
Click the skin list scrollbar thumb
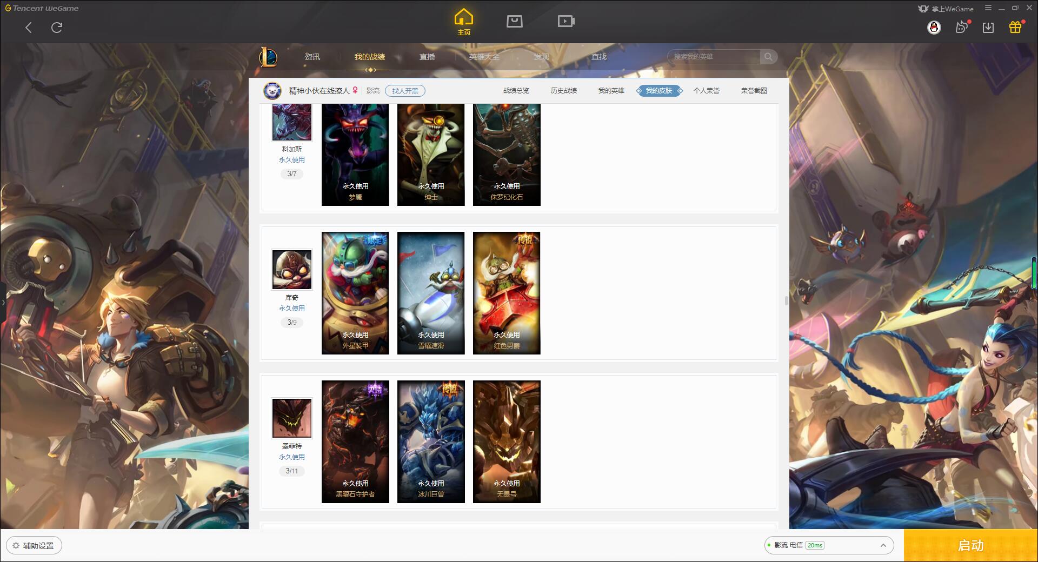point(786,300)
